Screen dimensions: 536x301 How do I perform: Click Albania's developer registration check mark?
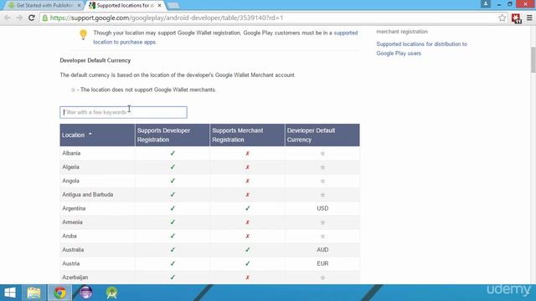pyautogui.click(x=173, y=153)
